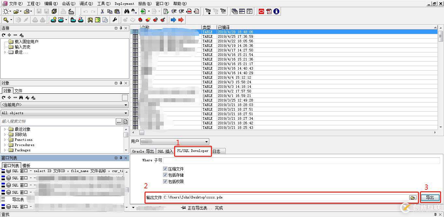Image resolution: width=444 pixels, height=217 pixels.
Task: Switch to the Oracle 导出 tab
Action: pyautogui.click(x=143, y=151)
